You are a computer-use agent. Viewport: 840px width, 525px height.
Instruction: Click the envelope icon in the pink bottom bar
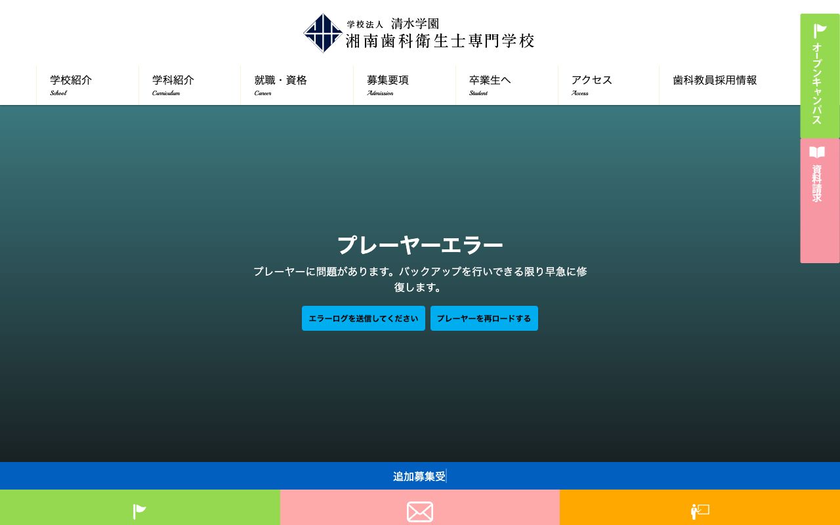point(419,511)
